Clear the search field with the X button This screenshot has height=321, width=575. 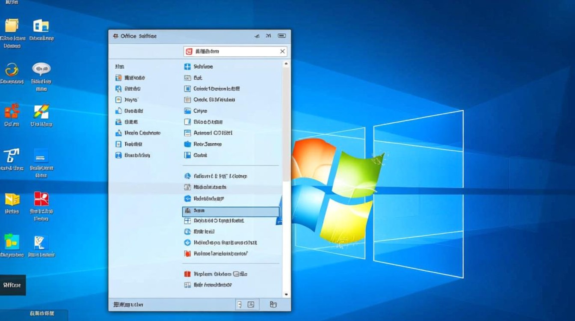(282, 51)
